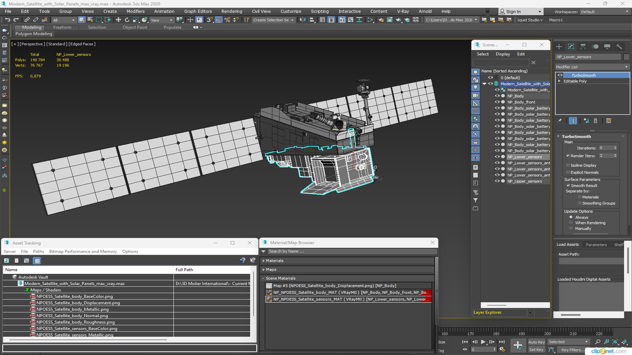
Task: Open the Rendering menu
Action: coord(232,11)
